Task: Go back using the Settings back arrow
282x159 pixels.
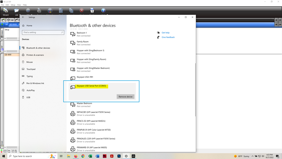Action: (x=23, y=17)
